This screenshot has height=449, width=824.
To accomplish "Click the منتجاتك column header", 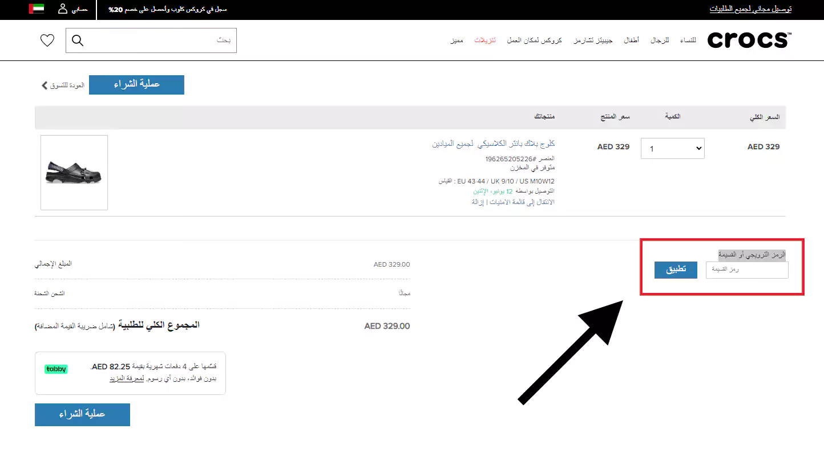I will pos(544,116).
